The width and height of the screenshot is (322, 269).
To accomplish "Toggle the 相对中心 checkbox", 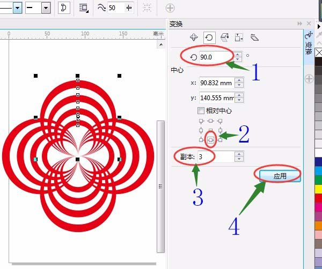I will (x=201, y=111).
